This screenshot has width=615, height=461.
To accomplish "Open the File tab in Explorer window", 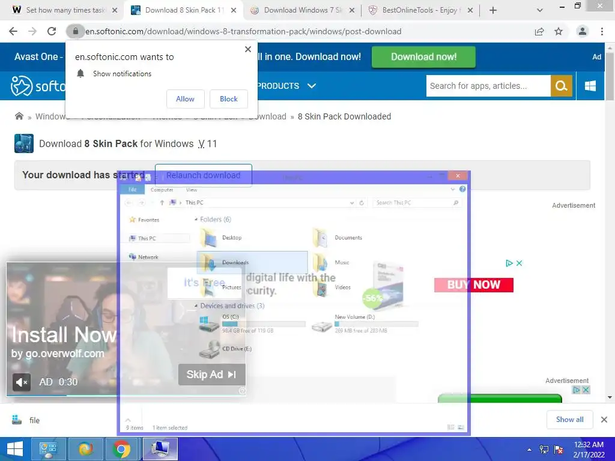I will click(x=133, y=190).
